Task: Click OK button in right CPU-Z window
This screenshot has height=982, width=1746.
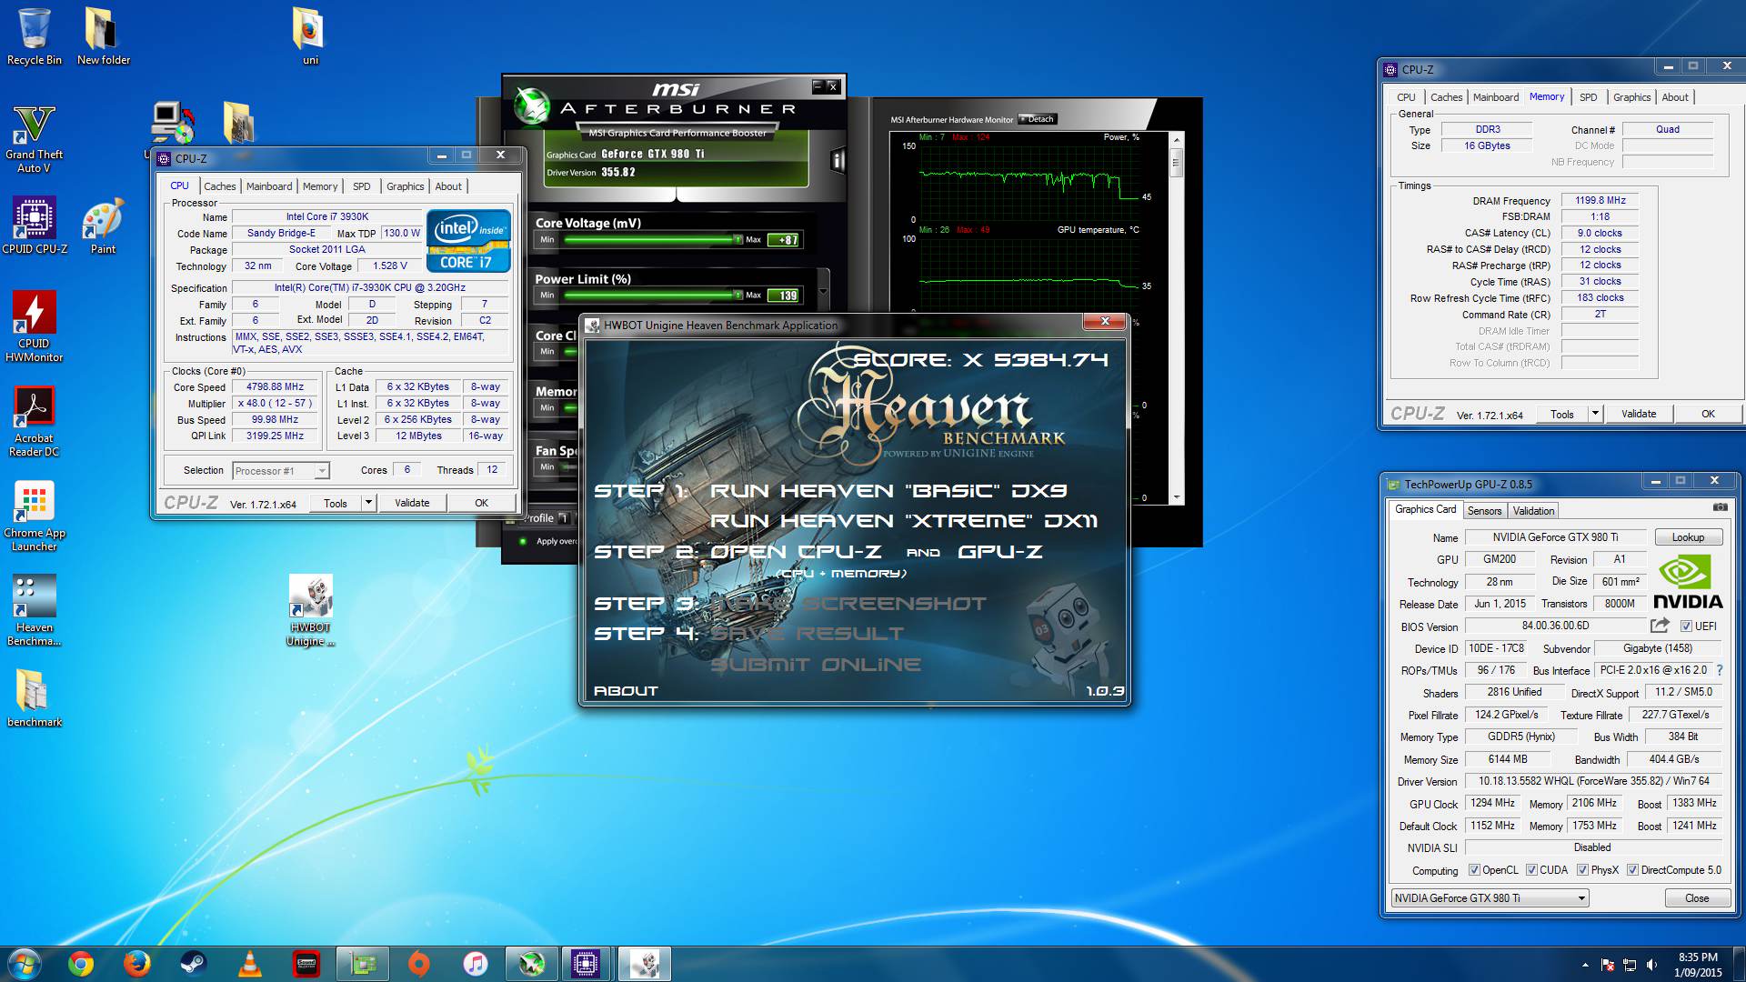Action: point(1708,414)
